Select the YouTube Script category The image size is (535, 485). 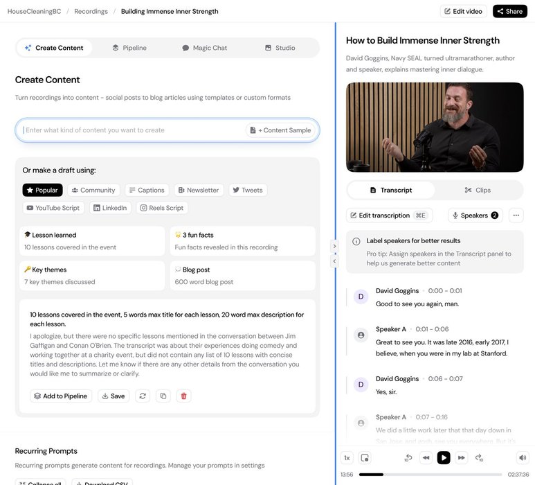click(x=53, y=208)
